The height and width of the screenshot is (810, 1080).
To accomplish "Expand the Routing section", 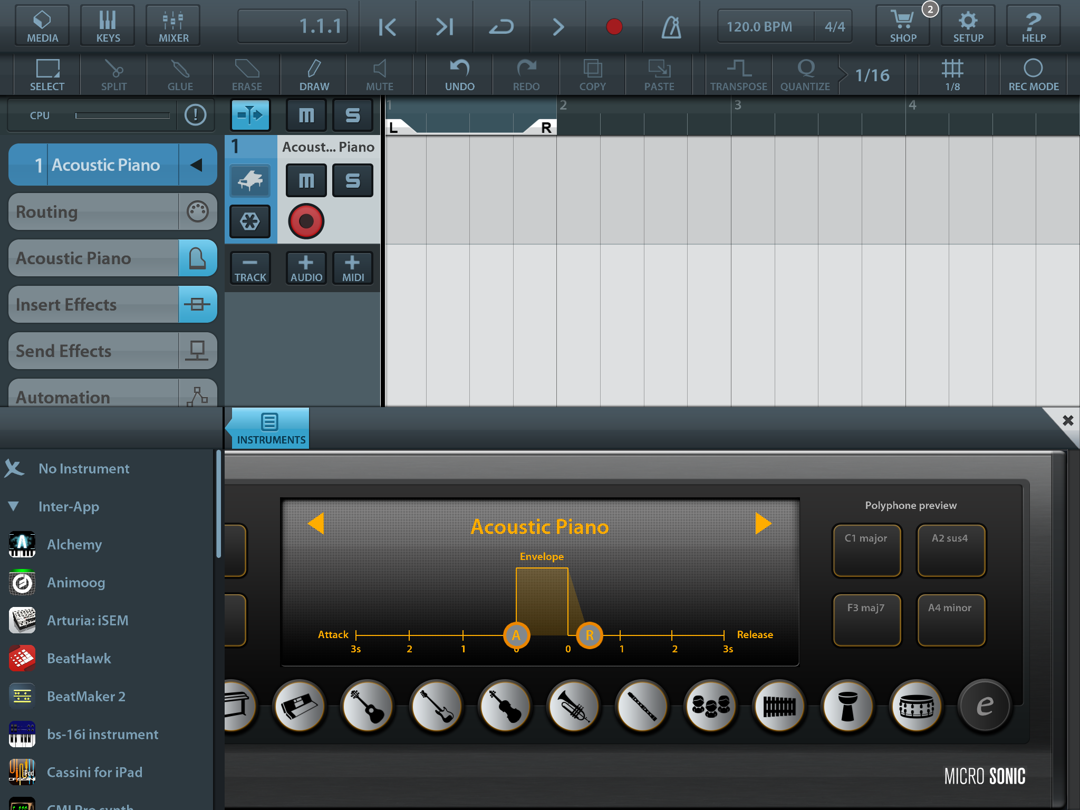I will [113, 211].
